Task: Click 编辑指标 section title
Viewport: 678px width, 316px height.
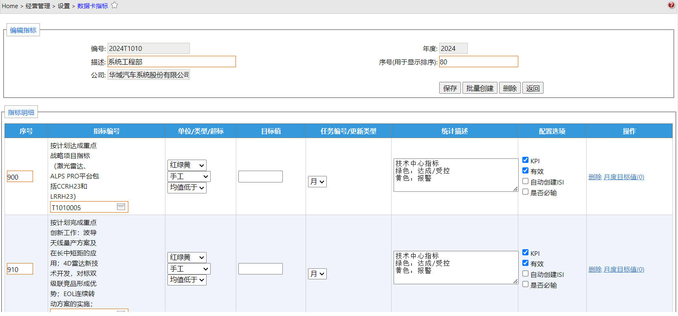Action: click(23, 30)
